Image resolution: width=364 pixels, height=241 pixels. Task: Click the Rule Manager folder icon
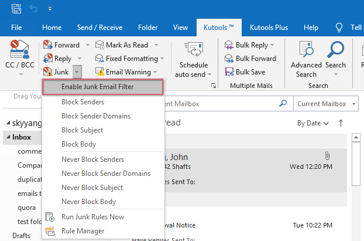50,231
